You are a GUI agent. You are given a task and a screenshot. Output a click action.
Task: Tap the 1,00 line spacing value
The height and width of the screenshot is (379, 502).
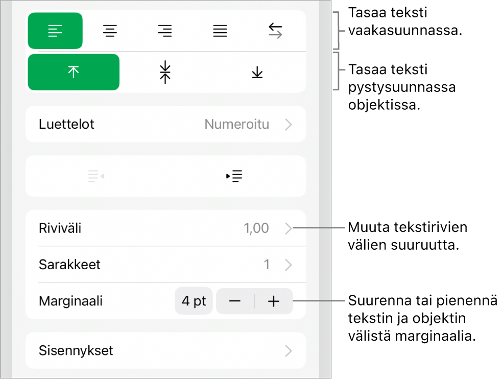pyautogui.click(x=256, y=228)
